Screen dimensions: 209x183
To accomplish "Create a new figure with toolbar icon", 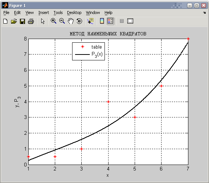I will point(5,21).
